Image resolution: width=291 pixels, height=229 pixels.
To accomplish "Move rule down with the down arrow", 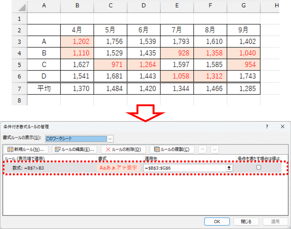I will [215, 149].
